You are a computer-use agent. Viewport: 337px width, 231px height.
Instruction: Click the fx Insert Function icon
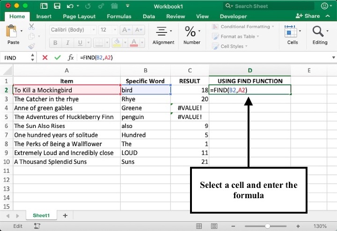coord(71,58)
